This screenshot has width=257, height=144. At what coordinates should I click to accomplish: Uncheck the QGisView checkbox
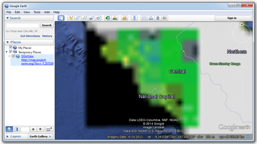14,56
